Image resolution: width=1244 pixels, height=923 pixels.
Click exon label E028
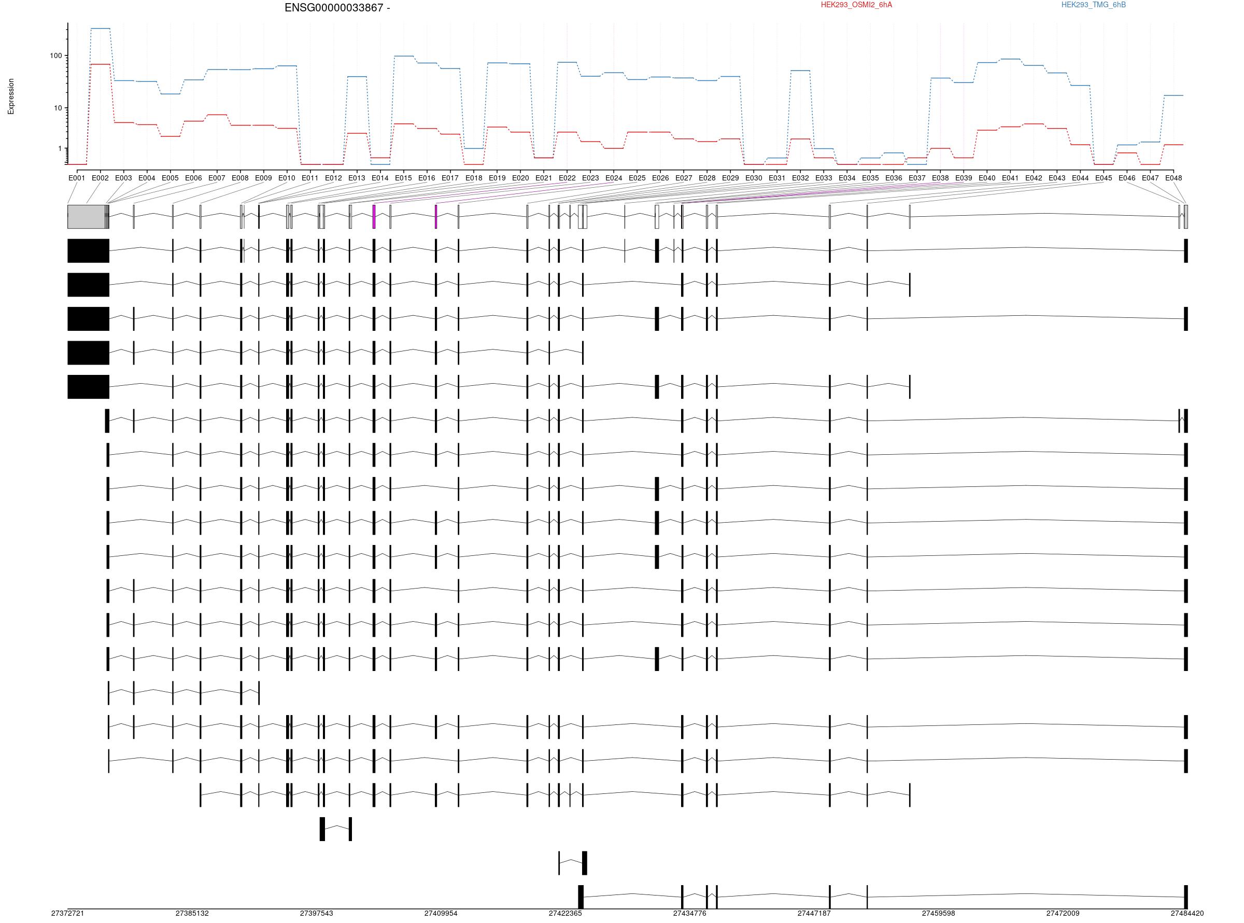(707, 178)
